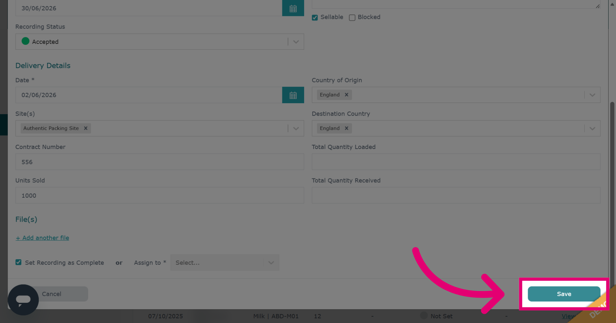616x323 pixels.
Task: Enable the Blocked checkbox
Action: point(352,18)
